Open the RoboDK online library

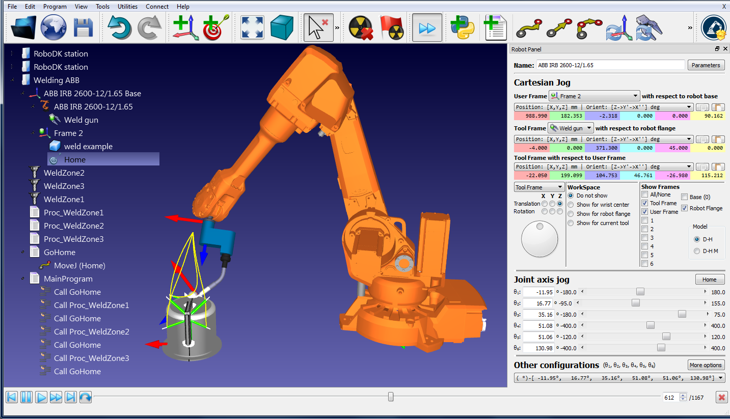tap(53, 26)
